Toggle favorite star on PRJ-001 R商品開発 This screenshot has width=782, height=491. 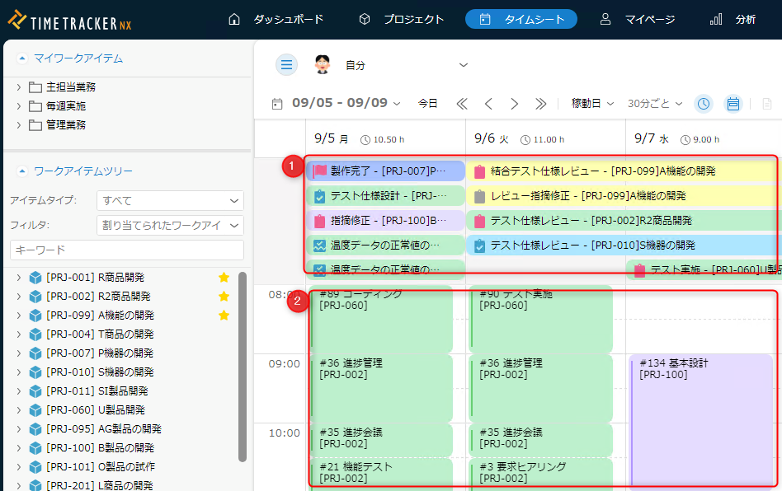tap(224, 278)
